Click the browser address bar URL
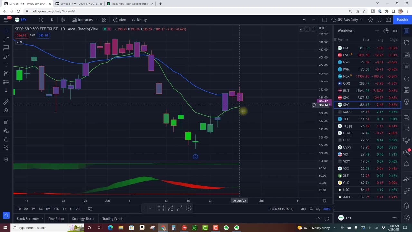Viewport: 412px width, 232px height. point(52,11)
